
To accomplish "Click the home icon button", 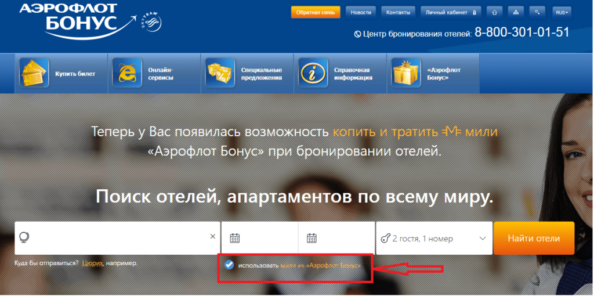I will coord(494,12).
